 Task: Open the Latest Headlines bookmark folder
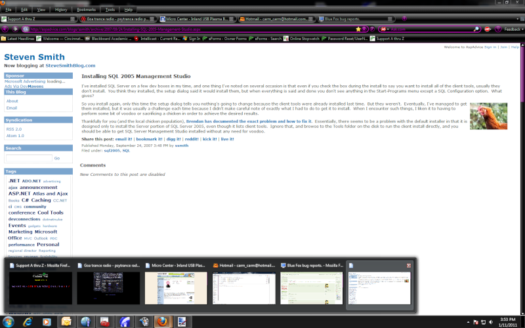click(18, 39)
